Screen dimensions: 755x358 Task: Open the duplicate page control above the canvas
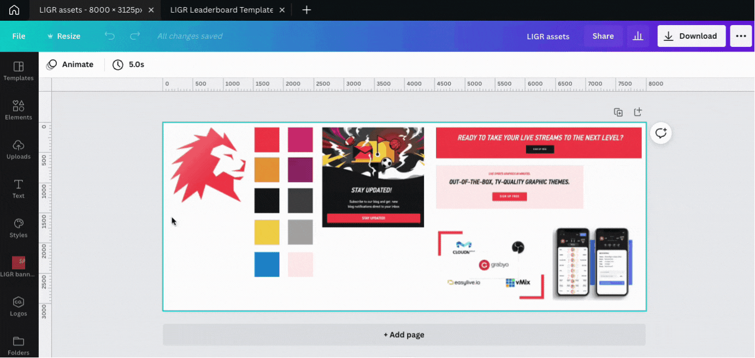(618, 112)
